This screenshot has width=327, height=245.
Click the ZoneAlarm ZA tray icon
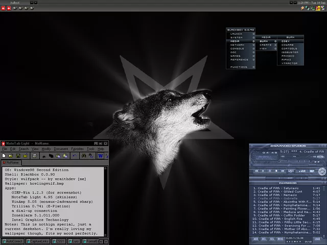(x=318, y=8)
